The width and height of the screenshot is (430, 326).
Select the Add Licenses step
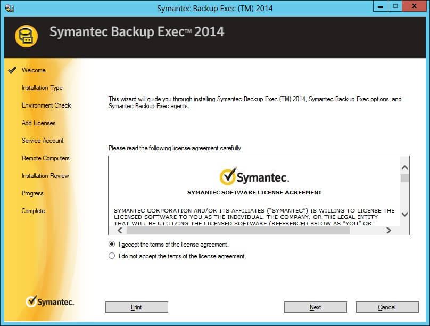[39, 123]
